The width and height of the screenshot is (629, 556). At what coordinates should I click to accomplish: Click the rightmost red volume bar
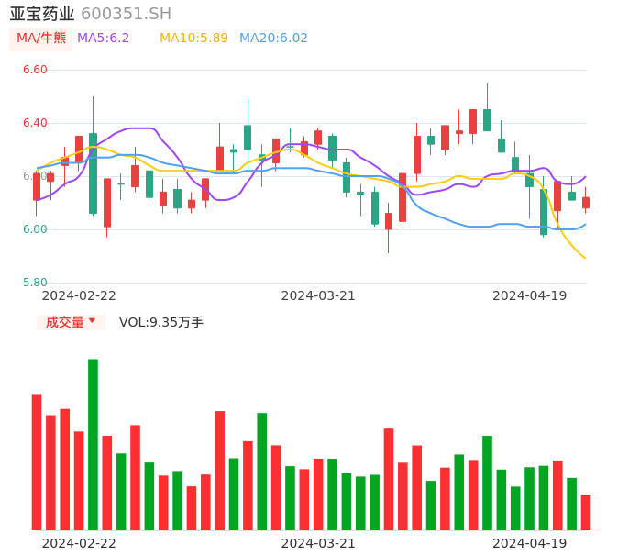coord(586,512)
